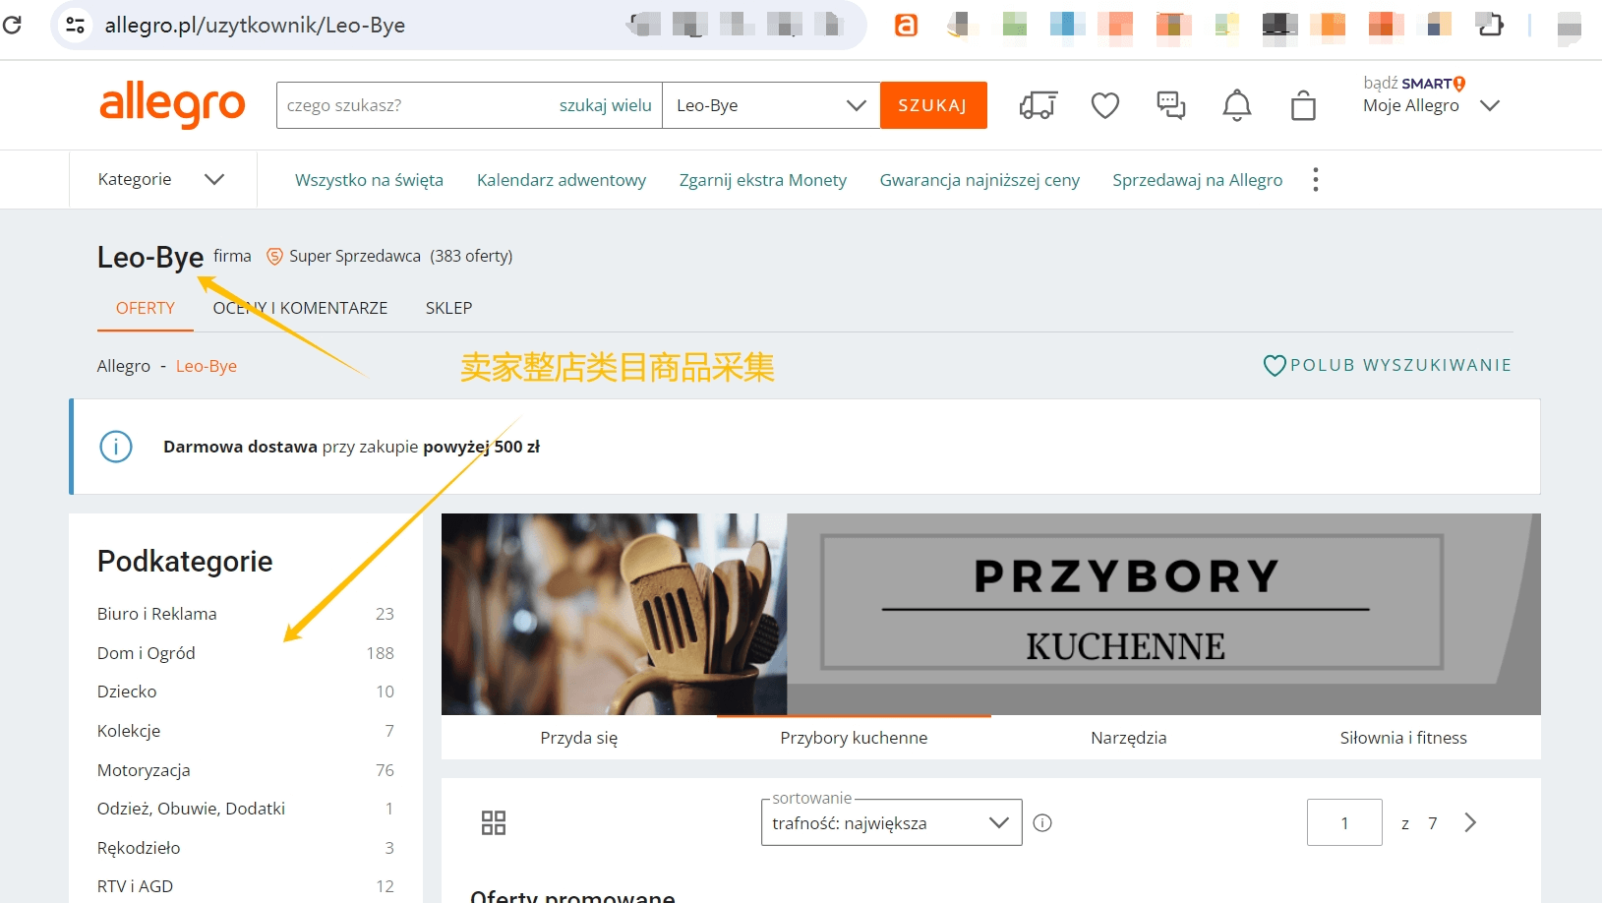Switch to grid view icon

[x=494, y=822]
